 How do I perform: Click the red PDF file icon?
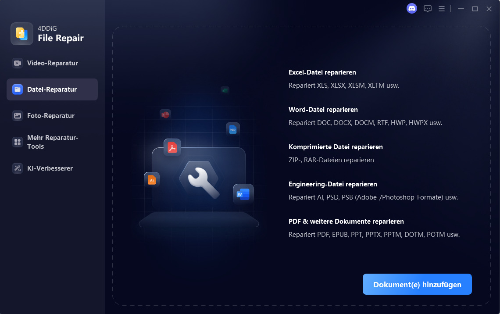(x=172, y=148)
